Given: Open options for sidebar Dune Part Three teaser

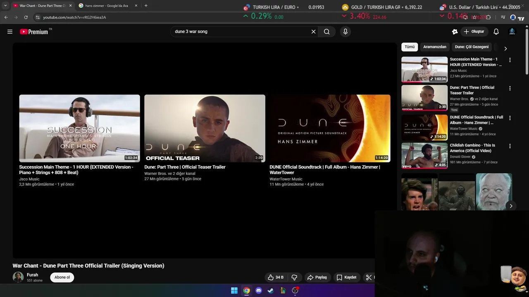Looking at the screenshot, I should 510,88.
